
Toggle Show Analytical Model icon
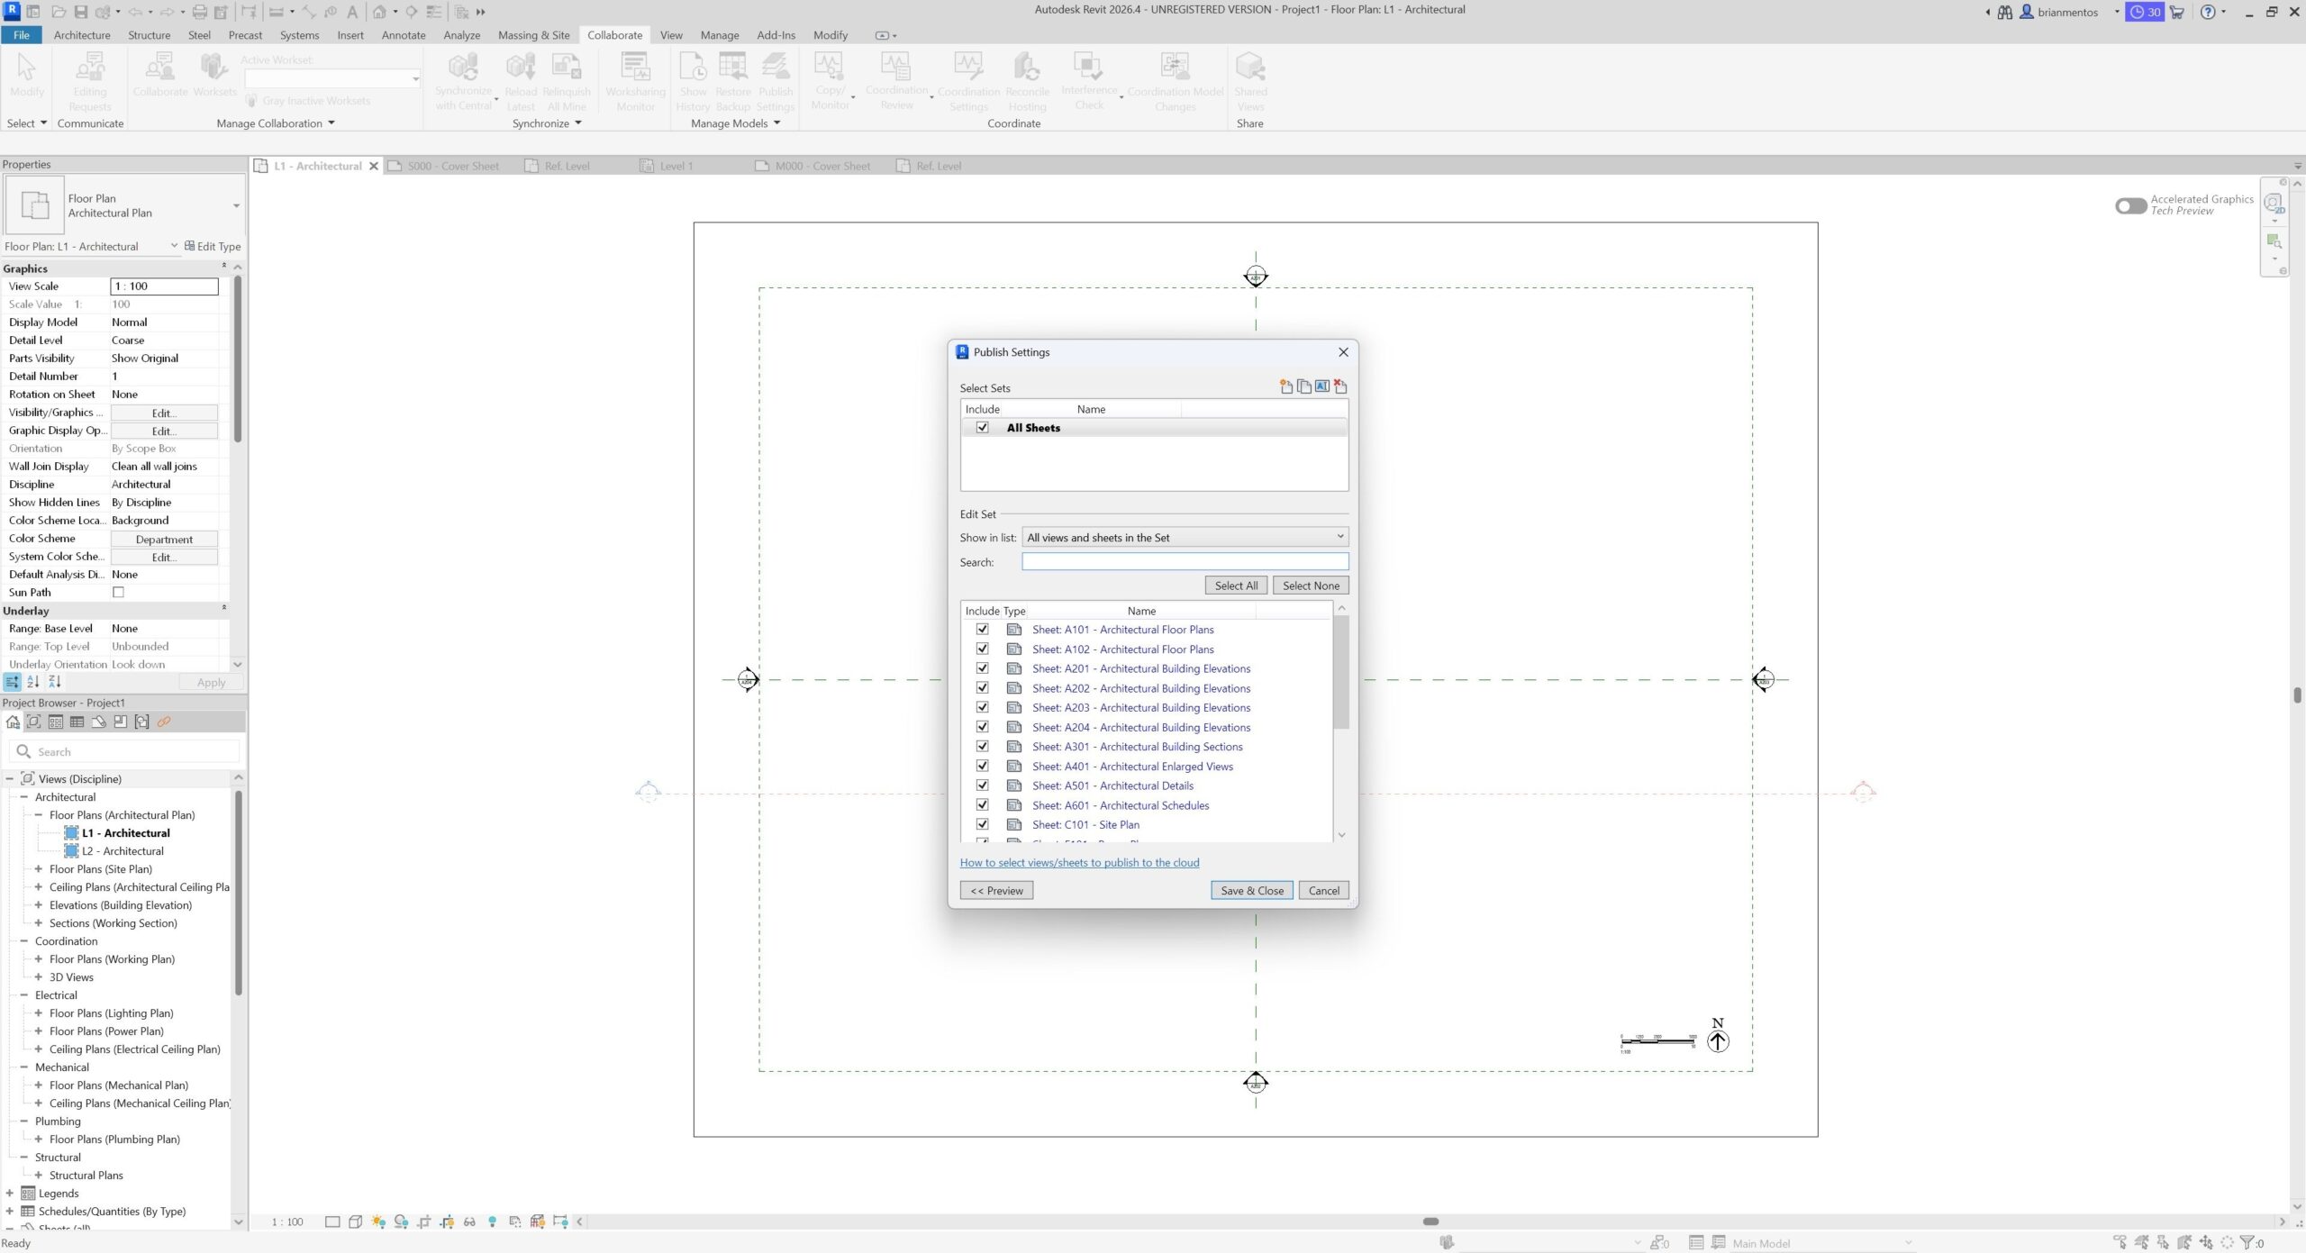538,1222
